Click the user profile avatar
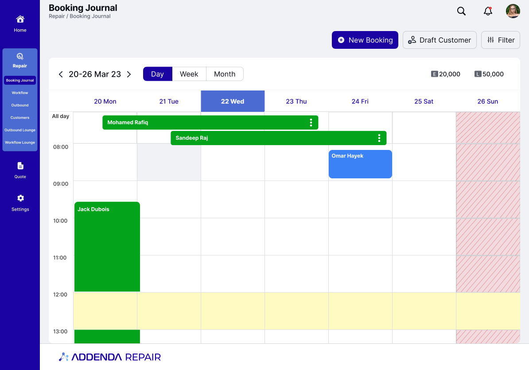Viewport: 529px width, 370px height. click(513, 11)
